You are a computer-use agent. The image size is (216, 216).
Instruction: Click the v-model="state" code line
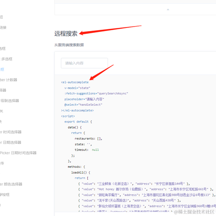click(x=77, y=88)
